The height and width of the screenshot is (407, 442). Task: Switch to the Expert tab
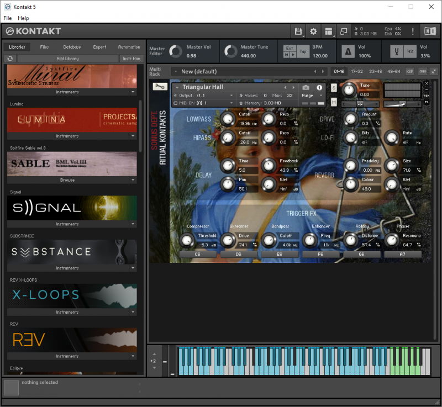tap(99, 47)
